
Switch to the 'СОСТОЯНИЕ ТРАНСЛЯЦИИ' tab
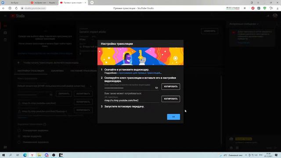tap(83, 71)
